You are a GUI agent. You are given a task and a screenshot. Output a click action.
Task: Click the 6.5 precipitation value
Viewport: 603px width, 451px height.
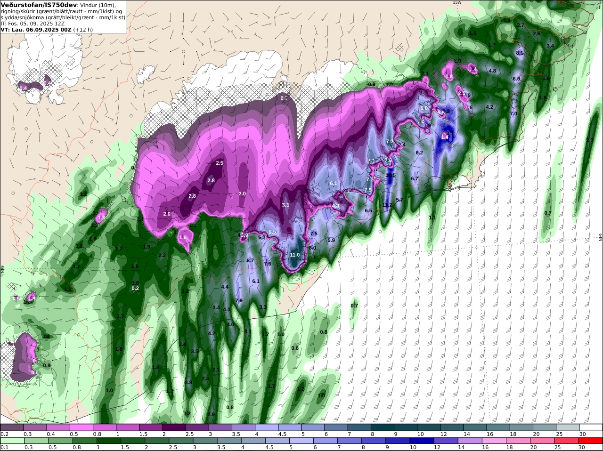[x=369, y=211]
